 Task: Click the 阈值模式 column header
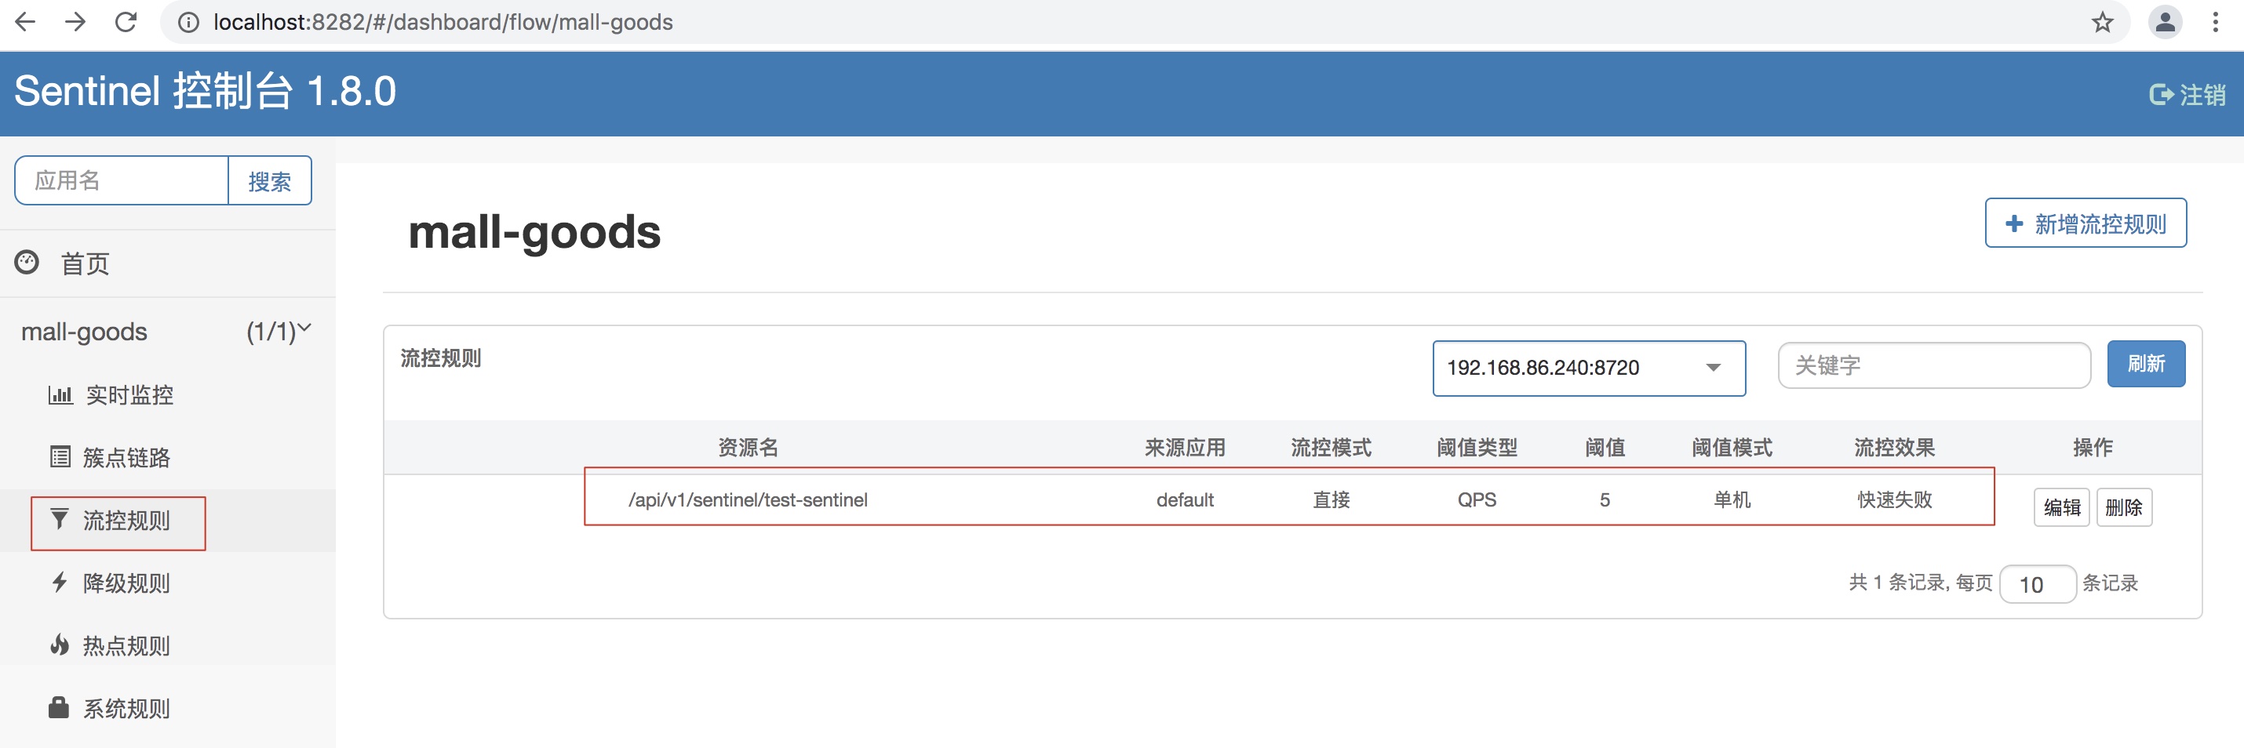click(x=1732, y=448)
